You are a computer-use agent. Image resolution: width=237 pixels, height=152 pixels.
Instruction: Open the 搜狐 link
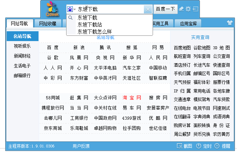tap(132, 48)
